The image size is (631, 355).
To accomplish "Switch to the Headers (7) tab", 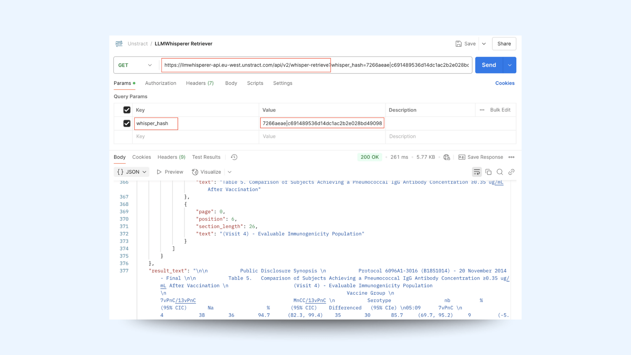I will click(x=199, y=83).
